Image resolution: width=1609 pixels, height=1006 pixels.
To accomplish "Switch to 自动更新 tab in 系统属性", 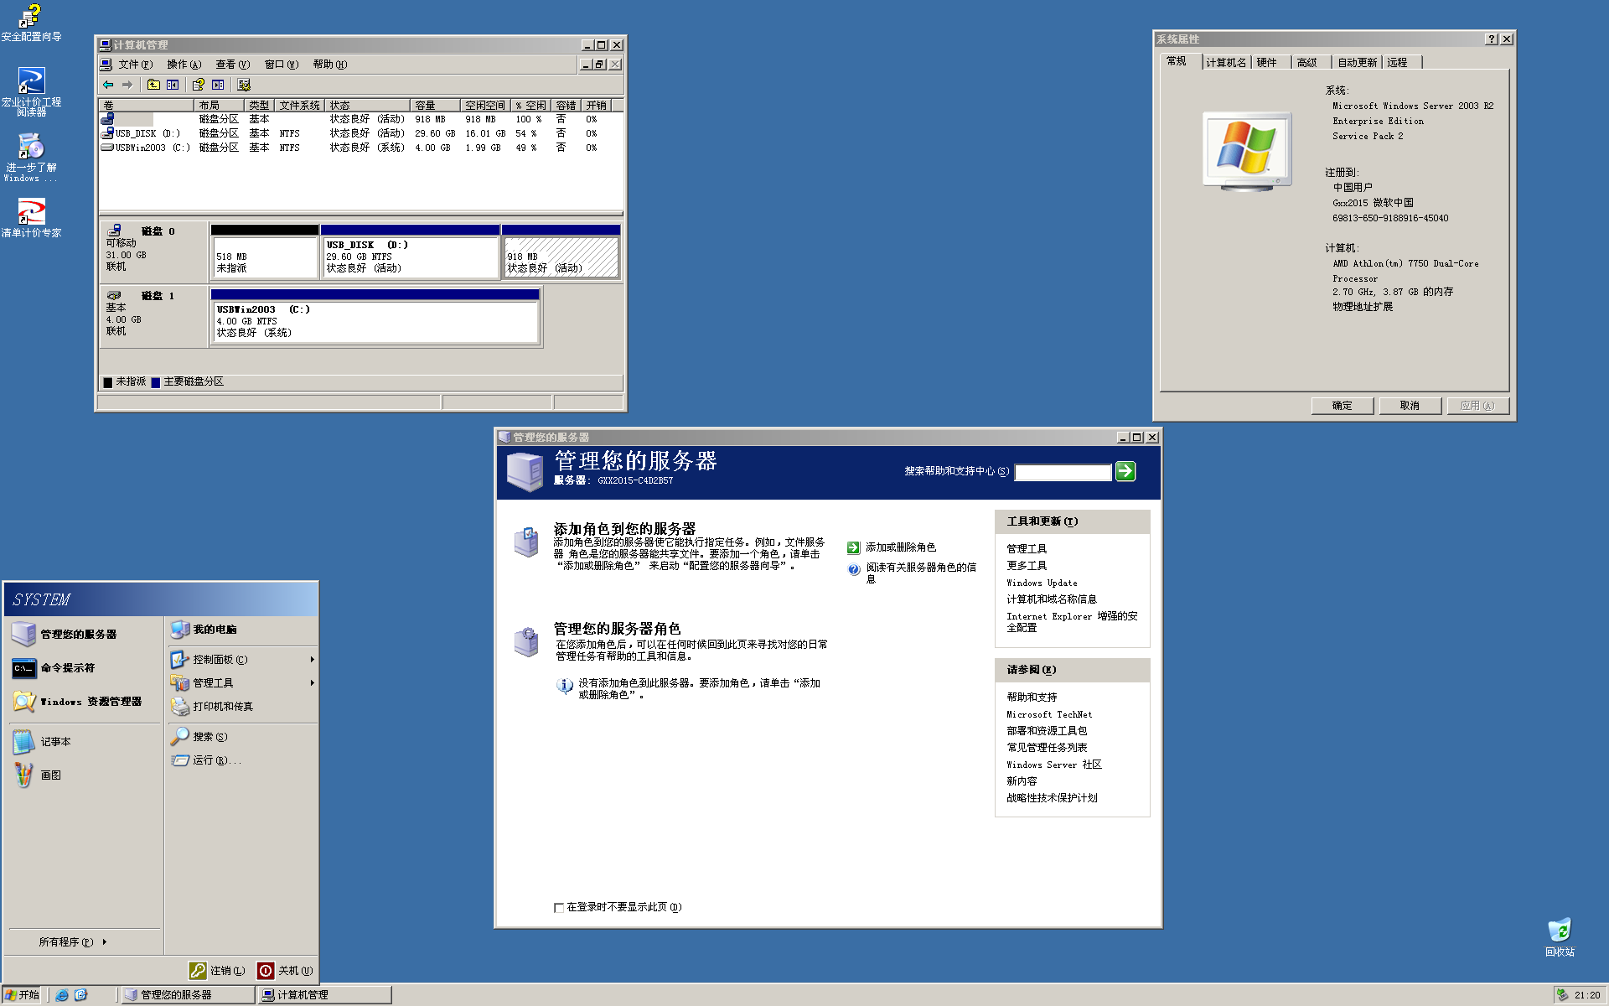I will (1357, 63).
